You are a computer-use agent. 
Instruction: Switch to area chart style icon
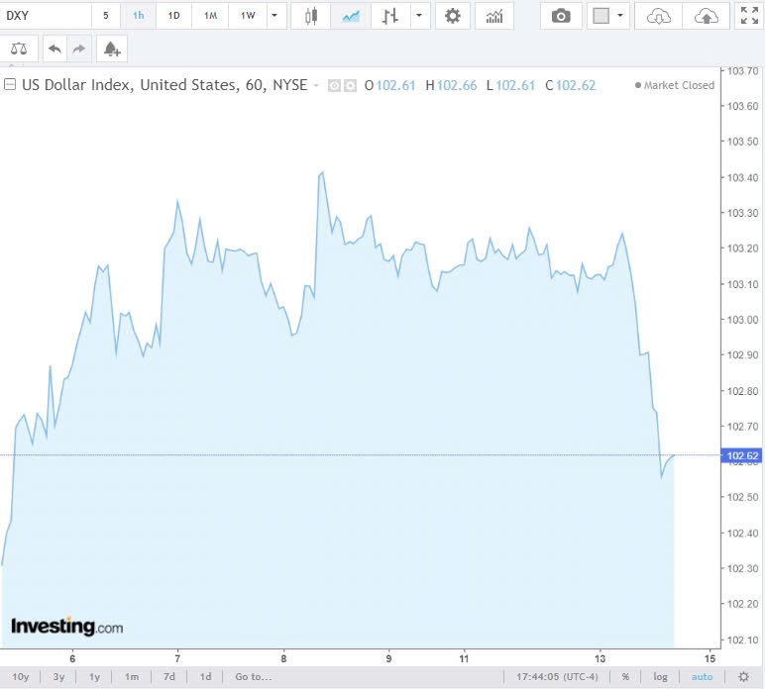pyautogui.click(x=351, y=16)
